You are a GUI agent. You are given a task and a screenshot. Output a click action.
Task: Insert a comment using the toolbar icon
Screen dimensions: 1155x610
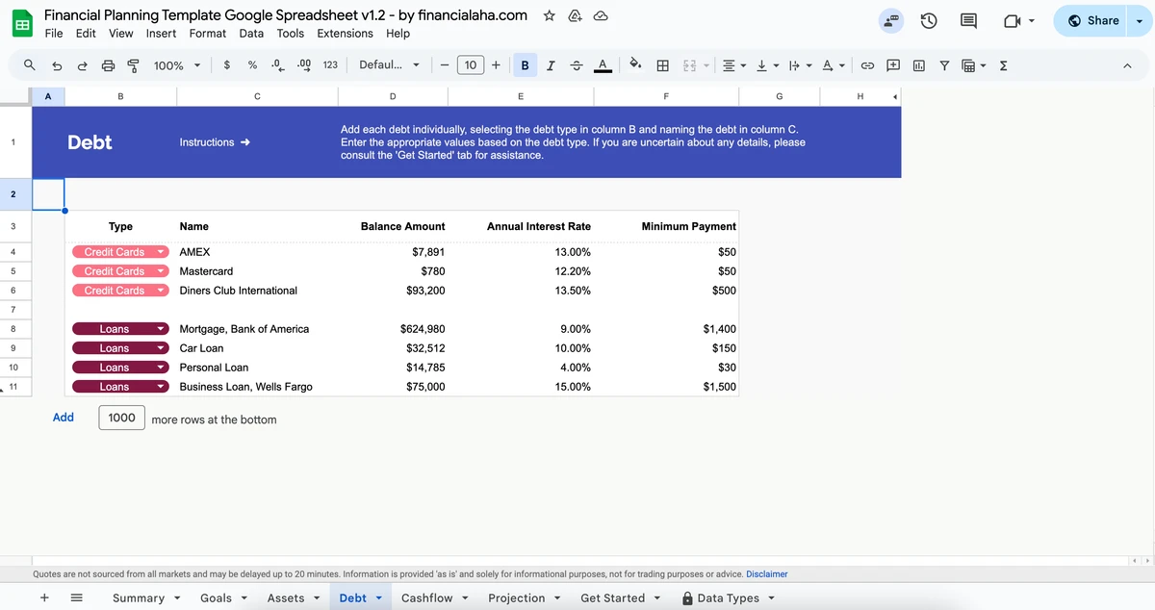[892, 65]
